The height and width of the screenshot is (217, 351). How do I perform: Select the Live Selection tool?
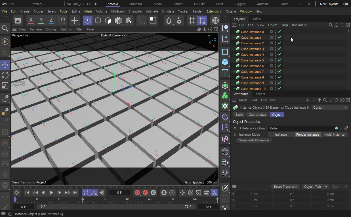pyautogui.click(x=5, y=41)
